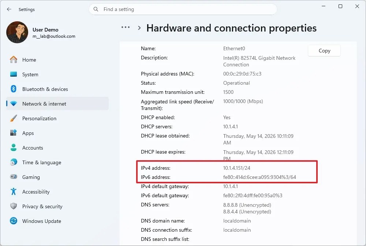The width and height of the screenshot is (366, 246).
Task: Select the IPv6 default gateway value
Action: point(253,195)
